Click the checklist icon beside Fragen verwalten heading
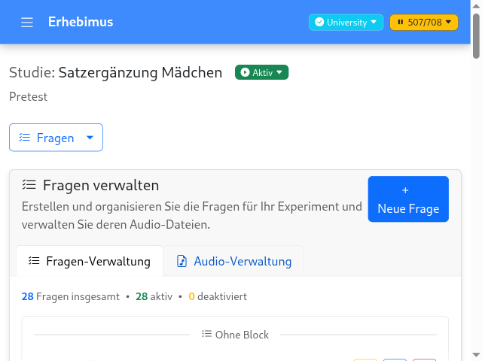482x361 pixels. coord(29,185)
